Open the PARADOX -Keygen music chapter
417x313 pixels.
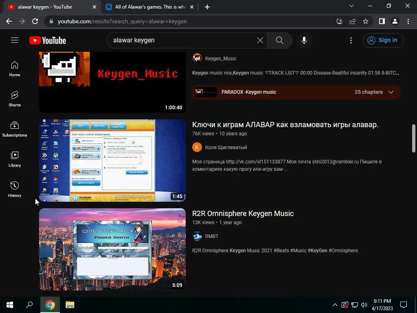click(249, 92)
